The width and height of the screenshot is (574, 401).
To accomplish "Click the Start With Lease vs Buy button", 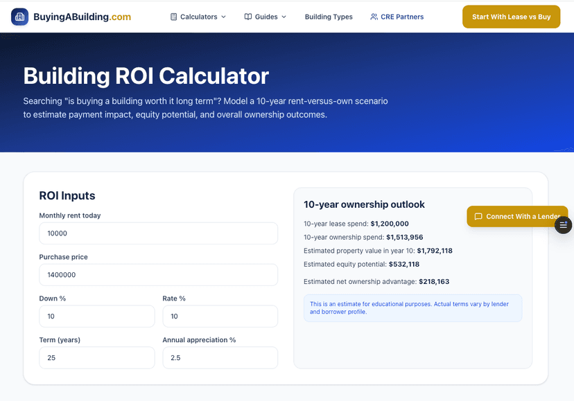I will coord(511,16).
